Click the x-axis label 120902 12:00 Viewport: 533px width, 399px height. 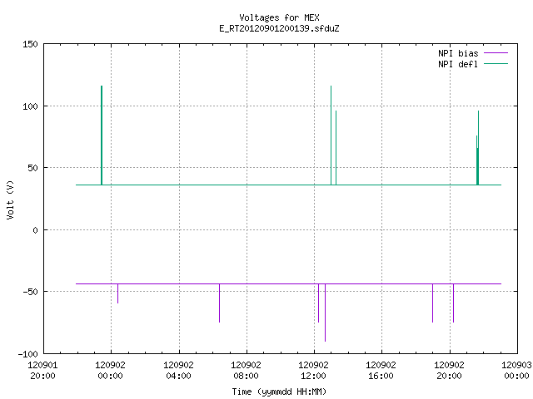point(313,370)
